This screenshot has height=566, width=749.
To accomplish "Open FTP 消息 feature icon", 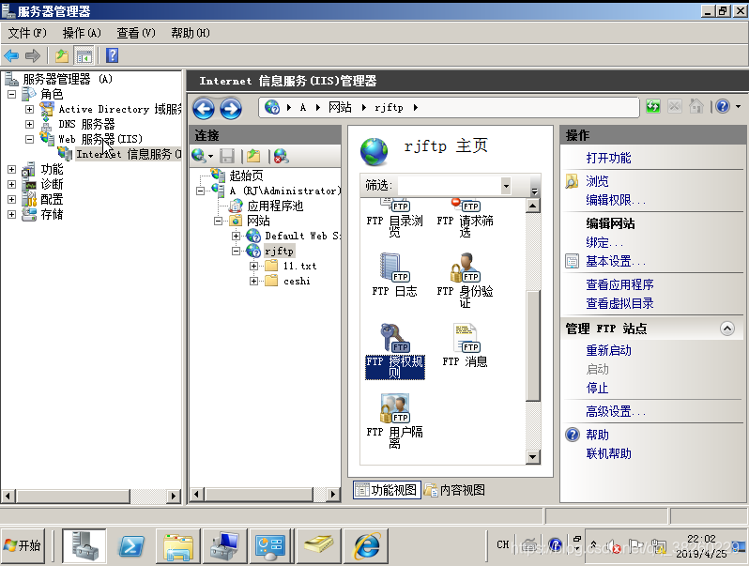I will [x=465, y=344].
